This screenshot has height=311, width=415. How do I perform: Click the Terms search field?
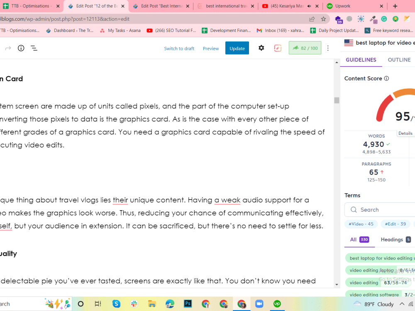380,210
